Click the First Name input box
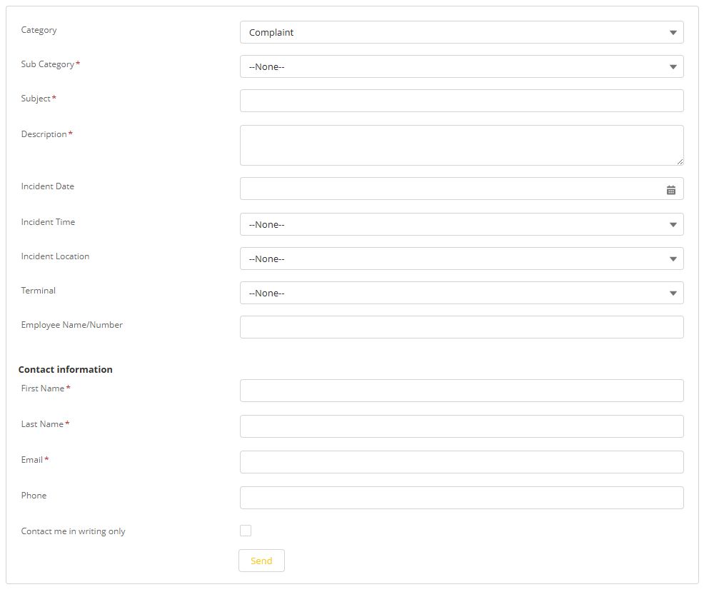 [461, 391]
